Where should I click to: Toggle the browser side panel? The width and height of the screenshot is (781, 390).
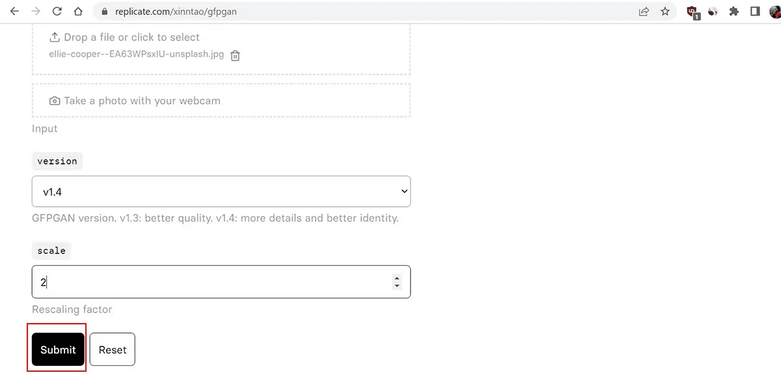tap(755, 11)
